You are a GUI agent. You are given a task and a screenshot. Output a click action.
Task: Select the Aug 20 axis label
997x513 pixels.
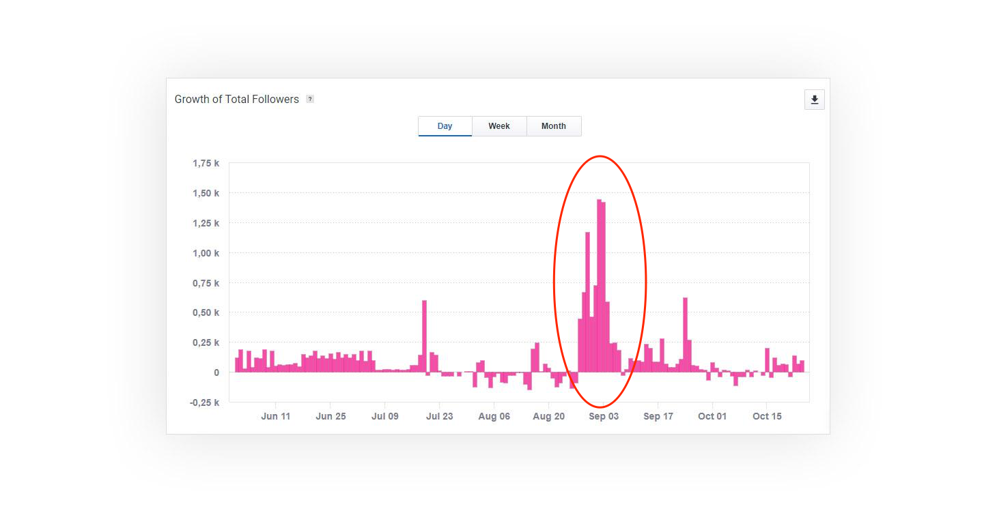pos(548,416)
